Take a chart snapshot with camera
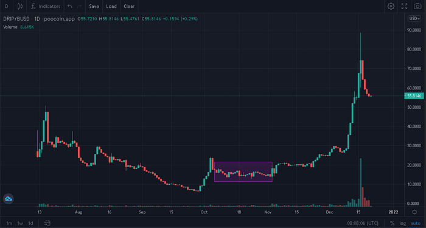This screenshot has width=426, height=228. [417, 6]
